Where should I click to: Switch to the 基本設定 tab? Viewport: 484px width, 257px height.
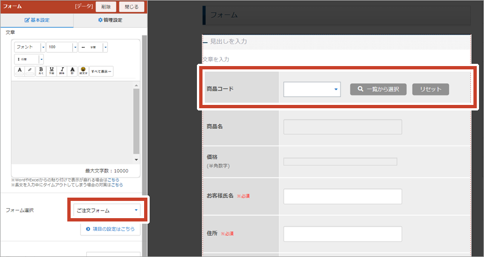tap(37, 20)
